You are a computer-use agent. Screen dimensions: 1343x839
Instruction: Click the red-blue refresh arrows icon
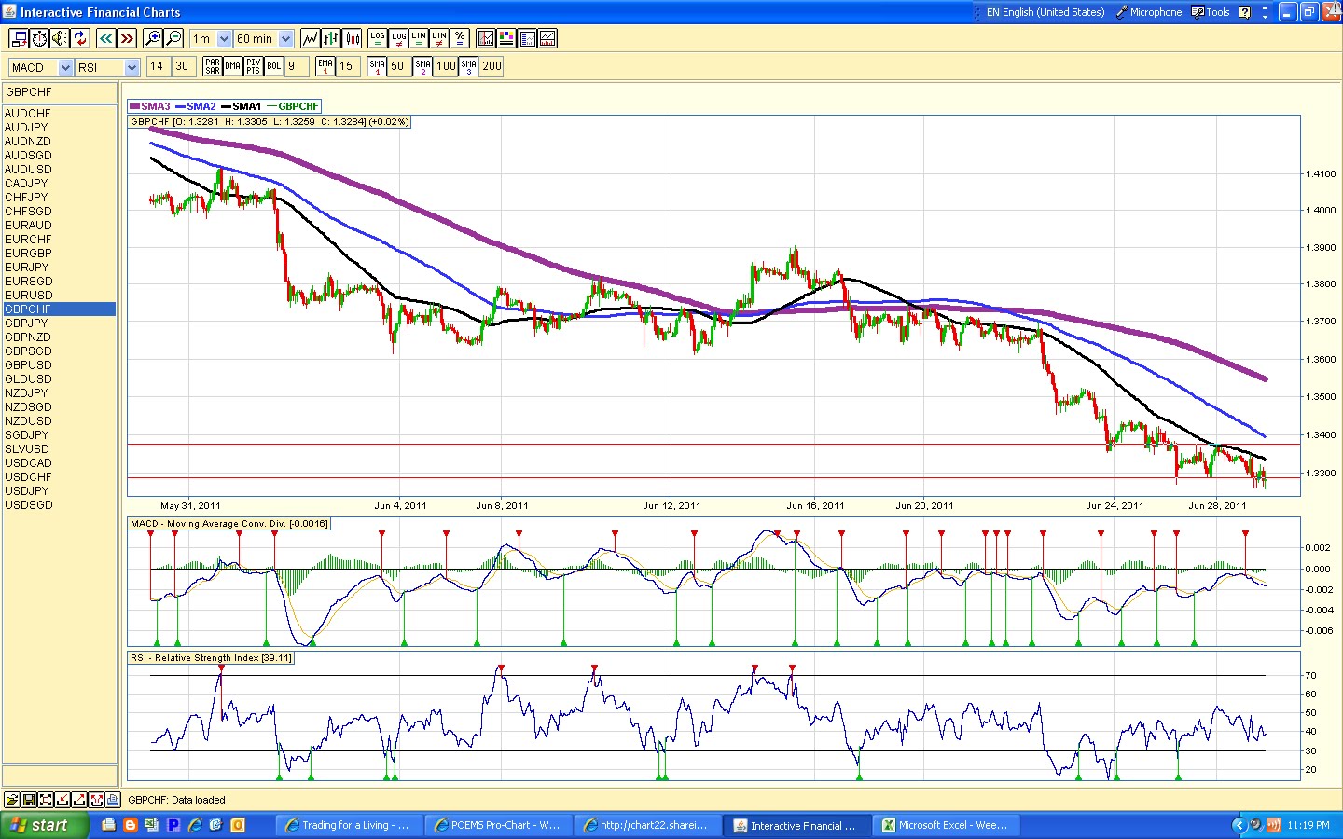(x=80, y=38)
